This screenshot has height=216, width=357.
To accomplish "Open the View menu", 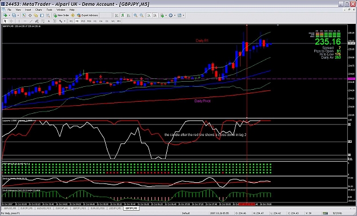I will [18, 10].
